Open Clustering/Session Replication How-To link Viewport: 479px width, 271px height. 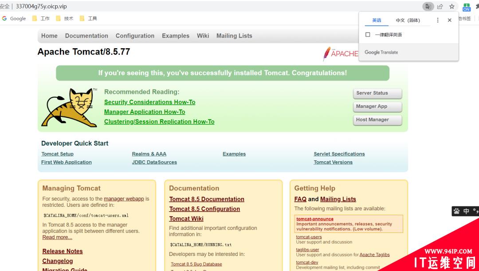click(159, 122)
